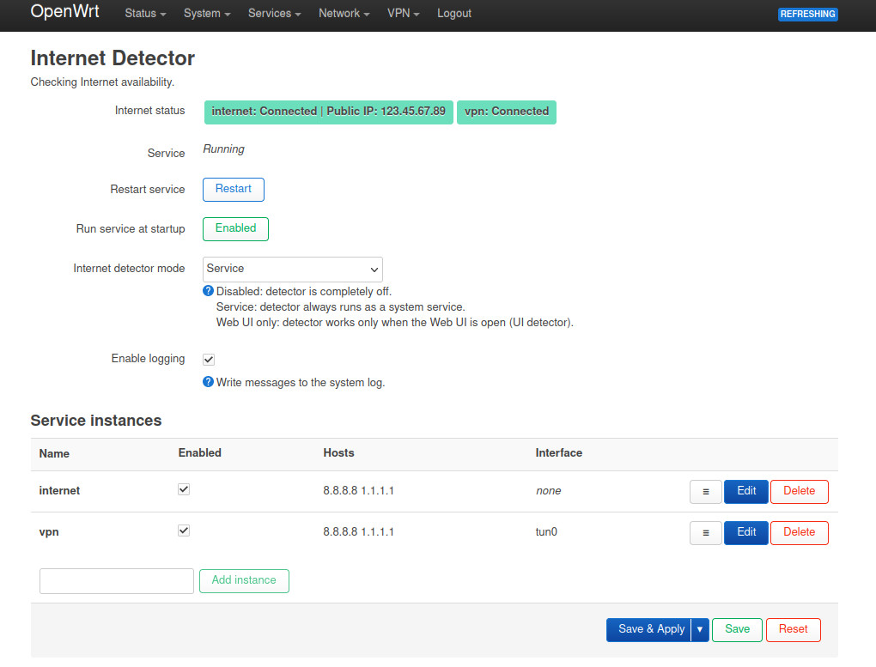Edit the vpn service instance
The height and width of the screenshot is (667, 876).
[x=746, y=532]
